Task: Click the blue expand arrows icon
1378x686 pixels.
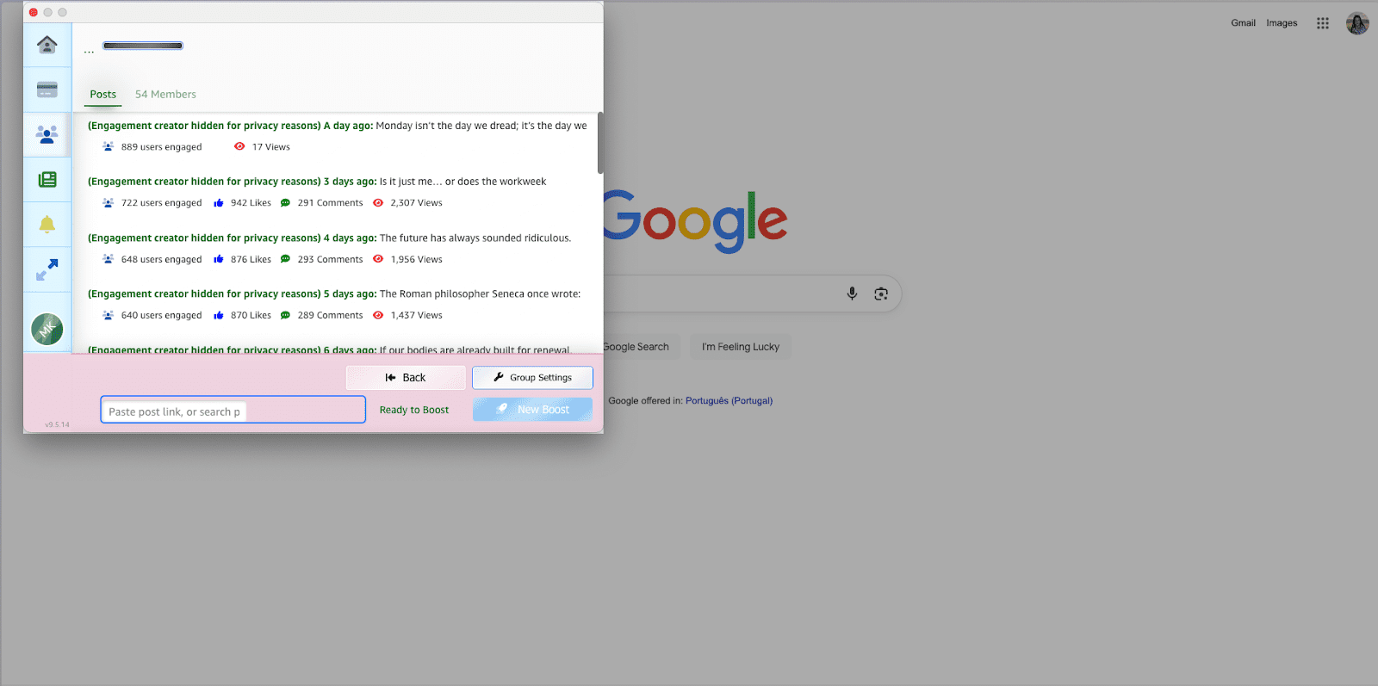Action: point(47,269)
